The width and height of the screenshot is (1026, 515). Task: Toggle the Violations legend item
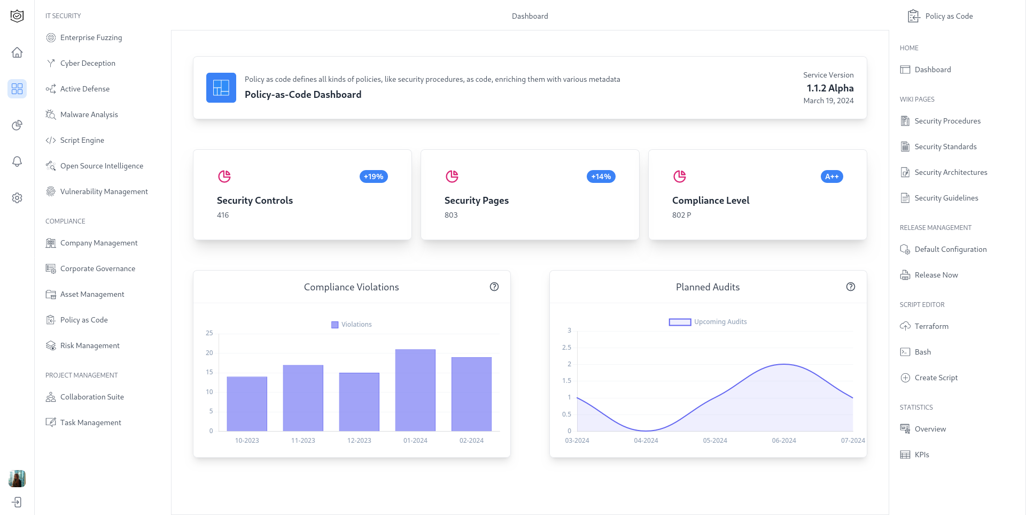tap(351, 325)
